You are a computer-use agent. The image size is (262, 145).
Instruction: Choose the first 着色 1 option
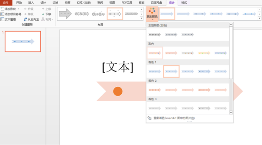pyautogui.click(x=155, y=71)
